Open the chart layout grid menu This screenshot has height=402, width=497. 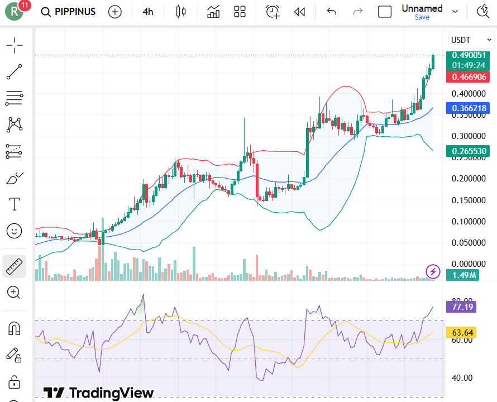[x=240, y=11]
